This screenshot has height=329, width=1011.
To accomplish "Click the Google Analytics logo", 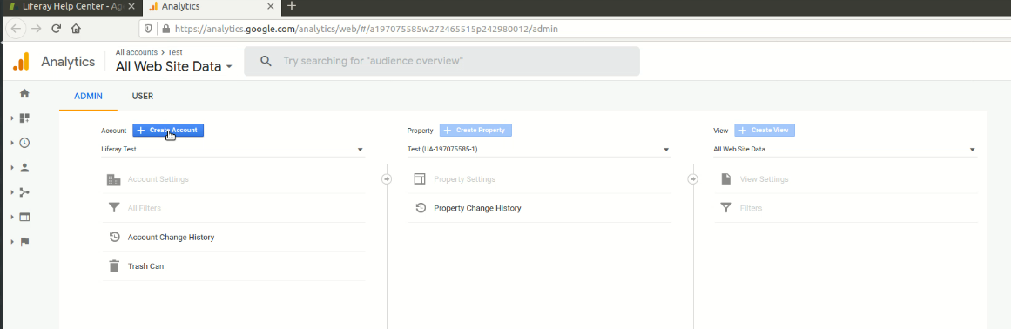I will [21, 61].
